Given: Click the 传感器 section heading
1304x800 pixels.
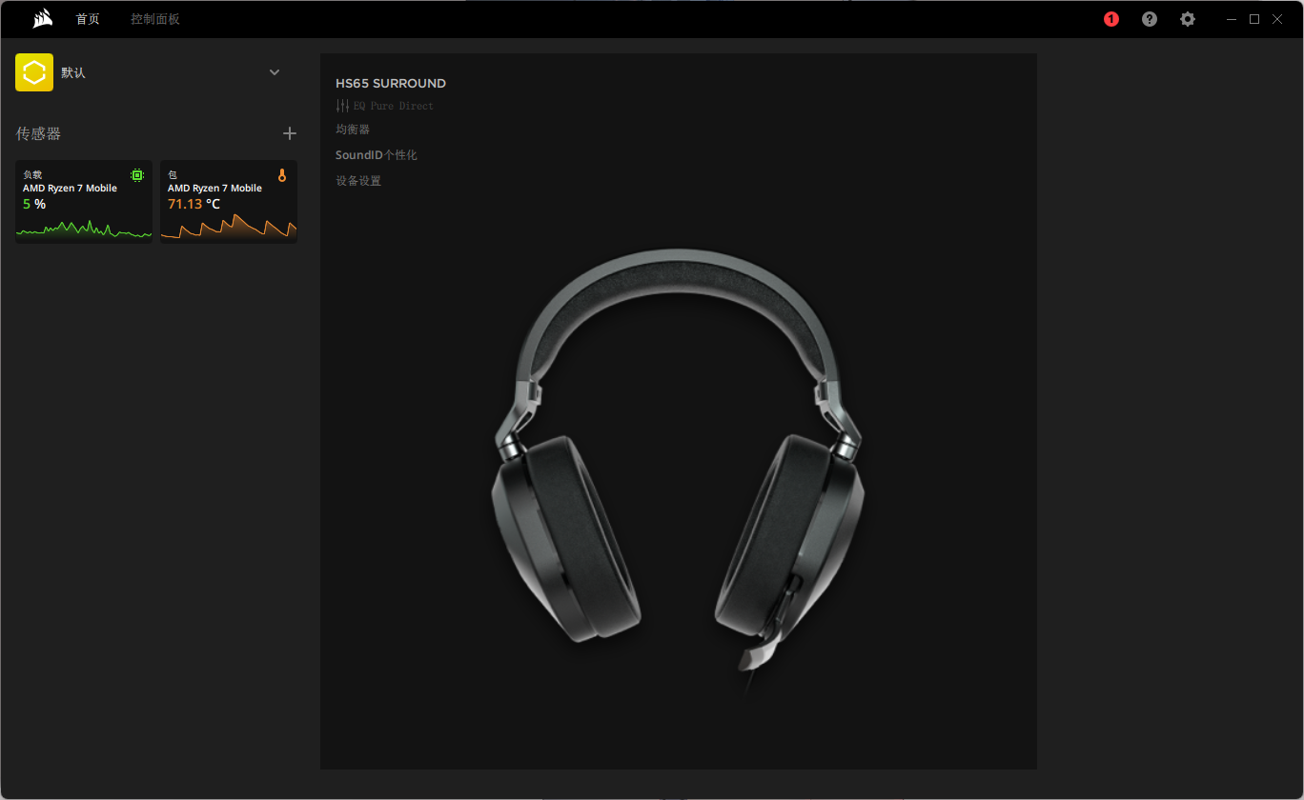Looking at the screenshot, I should point(38,134).
